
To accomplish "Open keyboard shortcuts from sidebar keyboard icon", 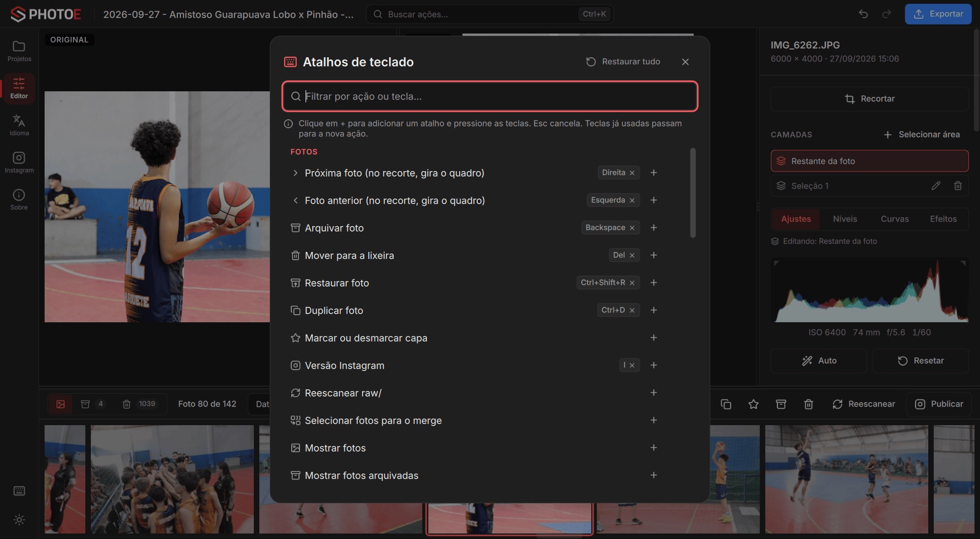I will [x=19, y=491].
